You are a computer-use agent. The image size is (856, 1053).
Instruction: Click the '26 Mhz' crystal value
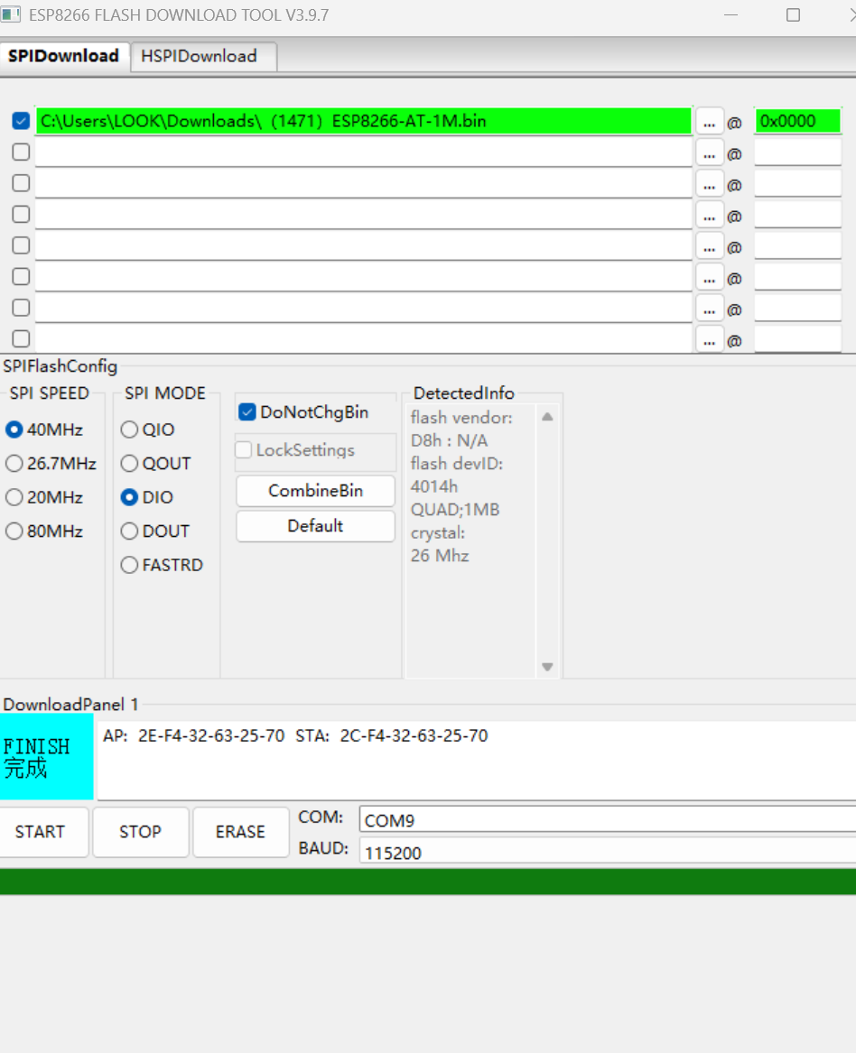tap(440, 556)
